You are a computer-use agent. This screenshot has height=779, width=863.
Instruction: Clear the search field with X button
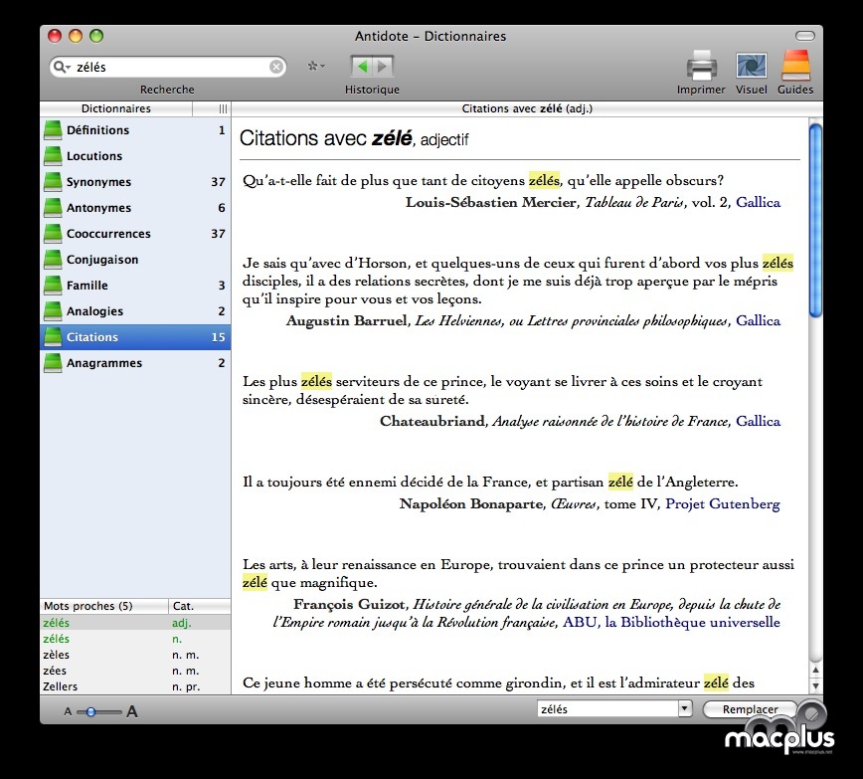point(275,67)
